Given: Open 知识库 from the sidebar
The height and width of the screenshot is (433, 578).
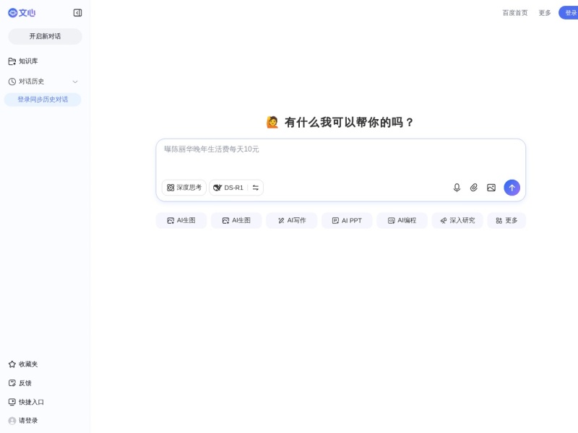Looking at the screenshot, I should tap(27, 61).
